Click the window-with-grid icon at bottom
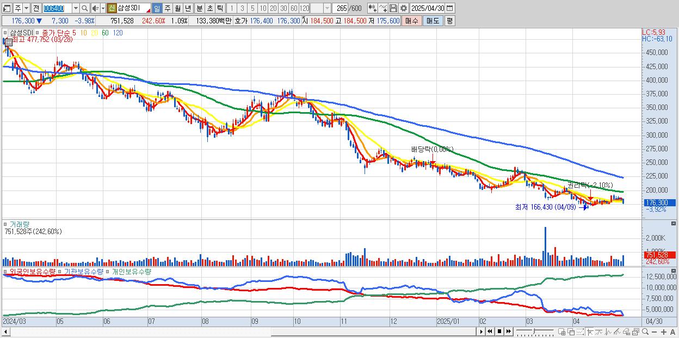 tap(561, 331)
